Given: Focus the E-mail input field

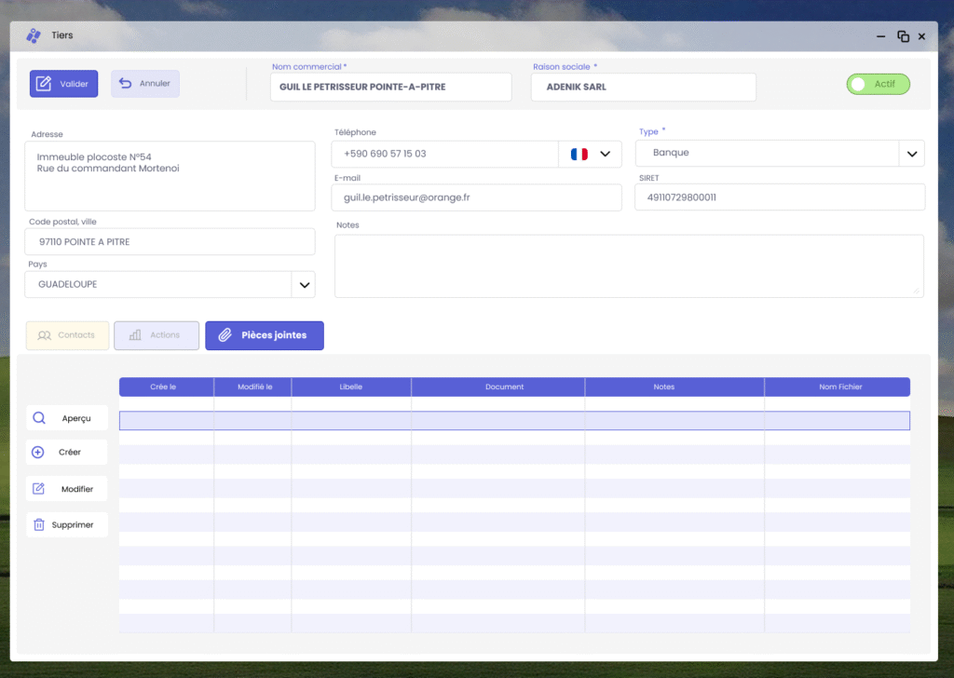Looking at the screenshot, I should tap(476, 197).
